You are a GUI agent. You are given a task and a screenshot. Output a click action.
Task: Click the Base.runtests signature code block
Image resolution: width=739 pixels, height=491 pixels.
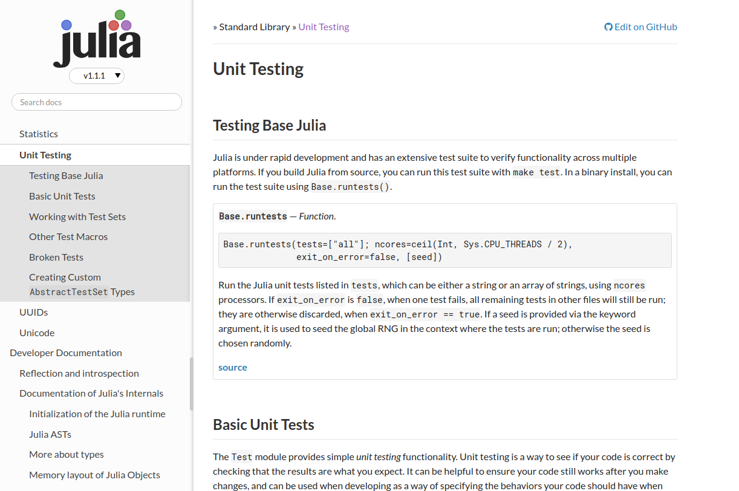[445, 250]
